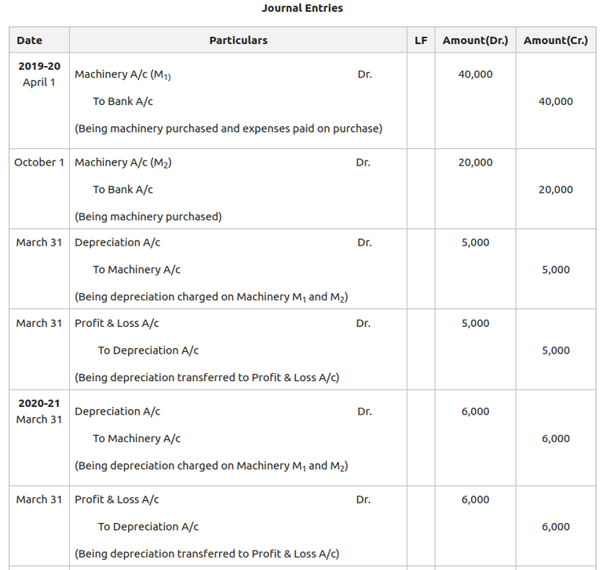Click the Journal Entries title
The image size is (603, 570).
pos(302,9)
